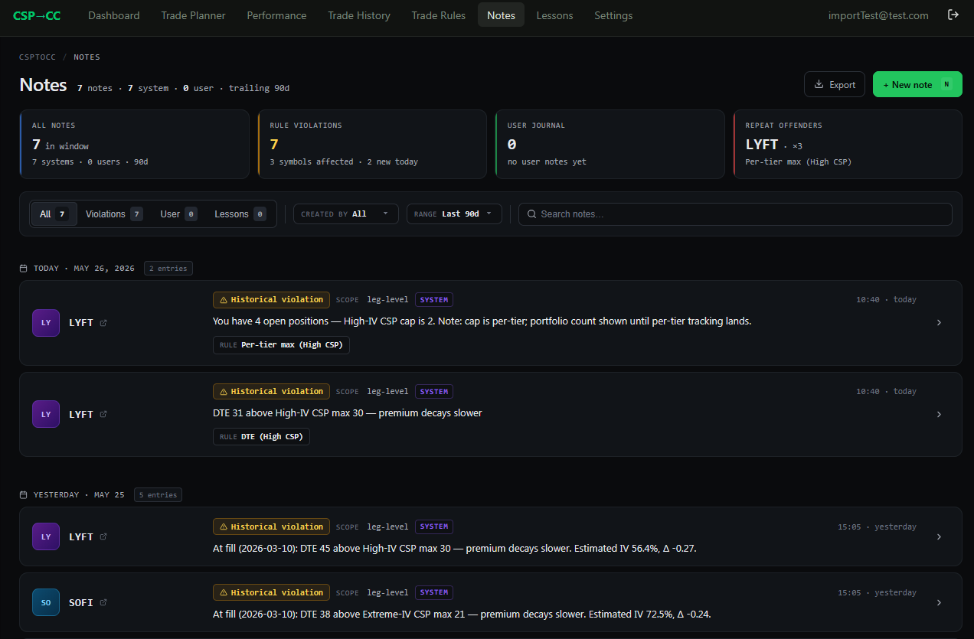Open LYFT external link on DTE 31 note
This screenshot has width=974, height=639.
pos(103,415)
